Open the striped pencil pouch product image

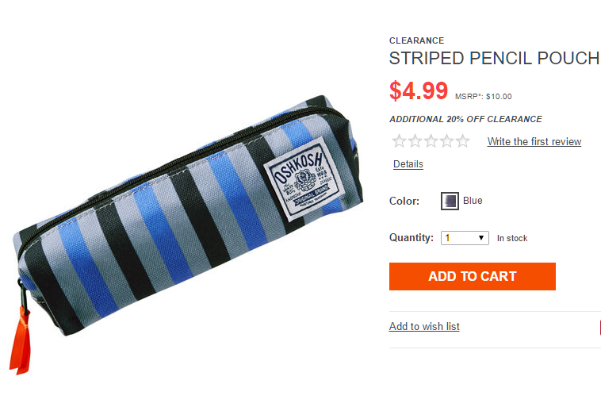186,234
